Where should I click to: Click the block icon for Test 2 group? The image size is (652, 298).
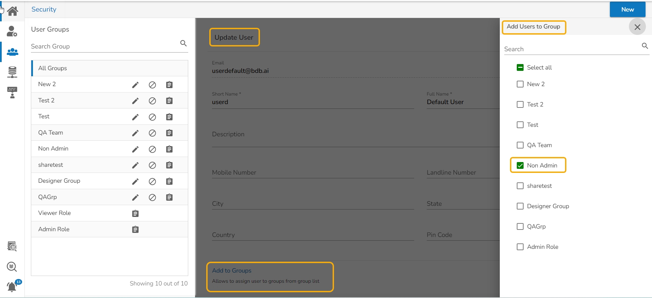coord(152,101)
